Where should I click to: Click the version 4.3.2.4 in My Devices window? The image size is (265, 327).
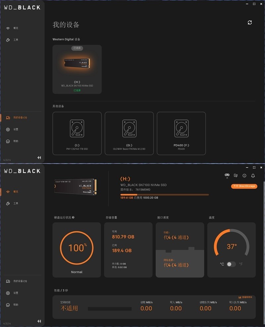coord(7,160)
